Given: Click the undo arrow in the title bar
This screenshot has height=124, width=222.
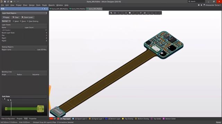Looking at the screenshot, I should pyautogui.click(x=15, y=1).
